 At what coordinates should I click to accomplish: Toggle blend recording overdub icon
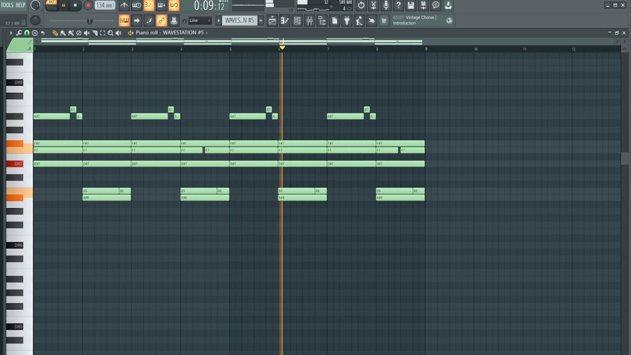click(161, 5)
